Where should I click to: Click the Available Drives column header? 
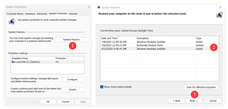coord(33,58)
